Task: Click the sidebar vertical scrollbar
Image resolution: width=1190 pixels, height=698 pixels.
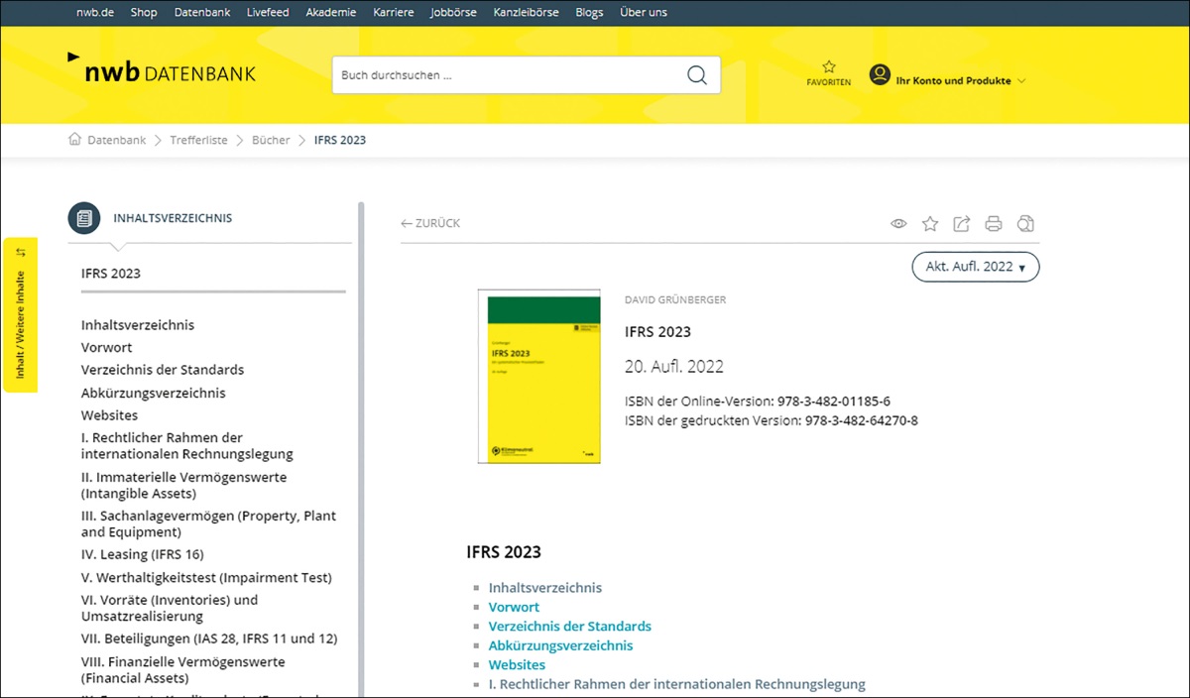Action: pyautogui.click(x=361, y=446)
